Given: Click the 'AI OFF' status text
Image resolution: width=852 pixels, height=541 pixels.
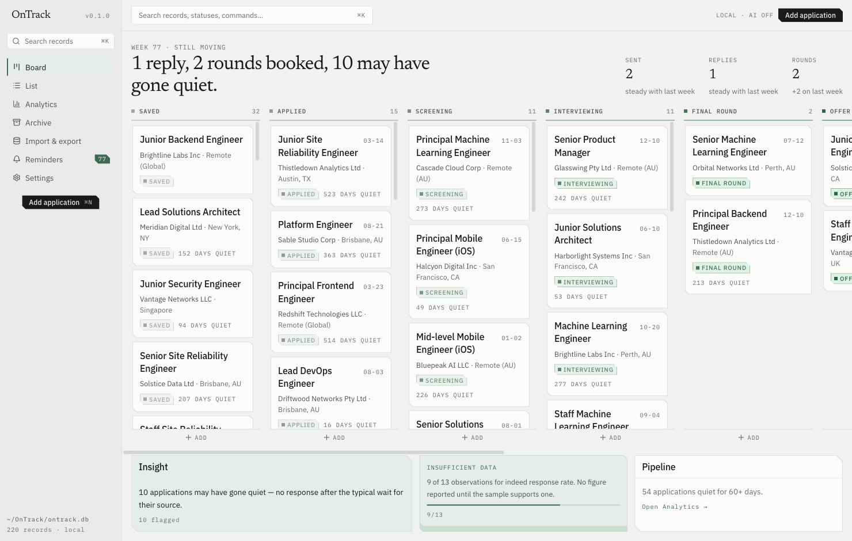Looking at the screenshot, I should point(760,16).
